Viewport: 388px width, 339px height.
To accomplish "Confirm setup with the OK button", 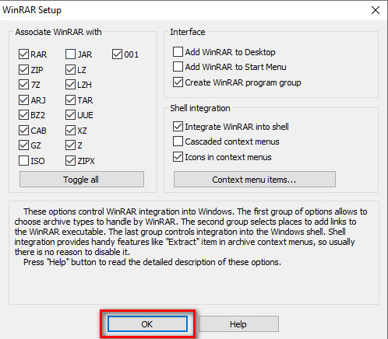I will tap(147, 323).
